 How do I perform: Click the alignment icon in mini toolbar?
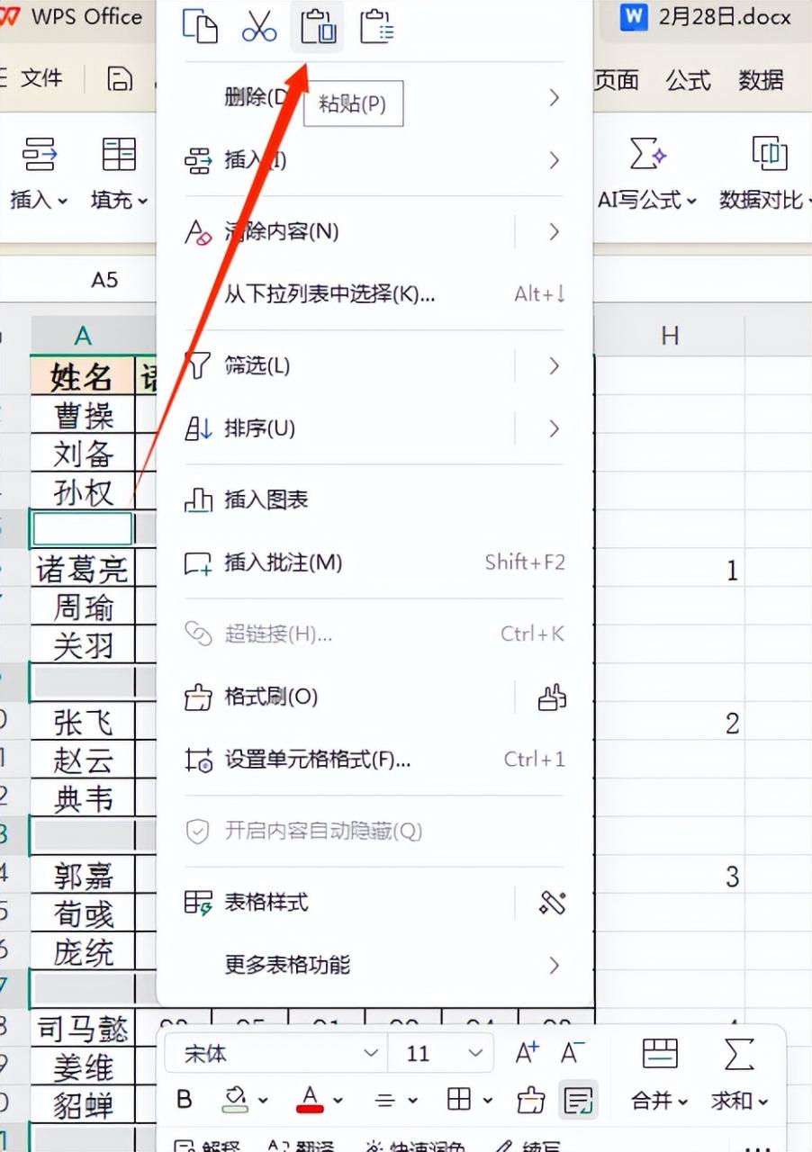(x=385, y=1100)
